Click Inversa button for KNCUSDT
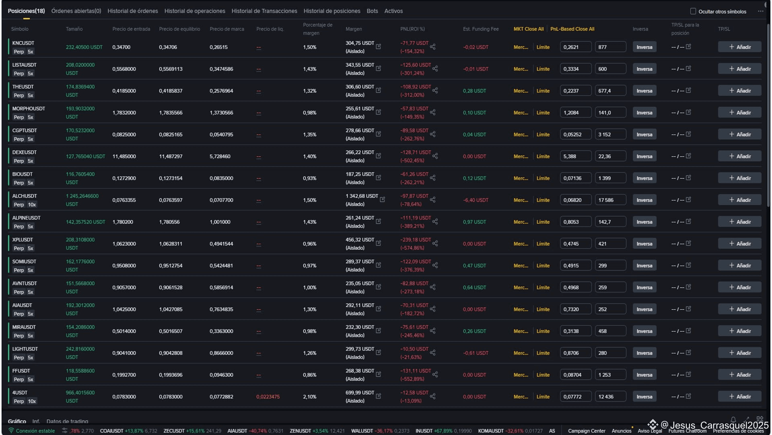772x435 pixels. [x=644, y=47]
